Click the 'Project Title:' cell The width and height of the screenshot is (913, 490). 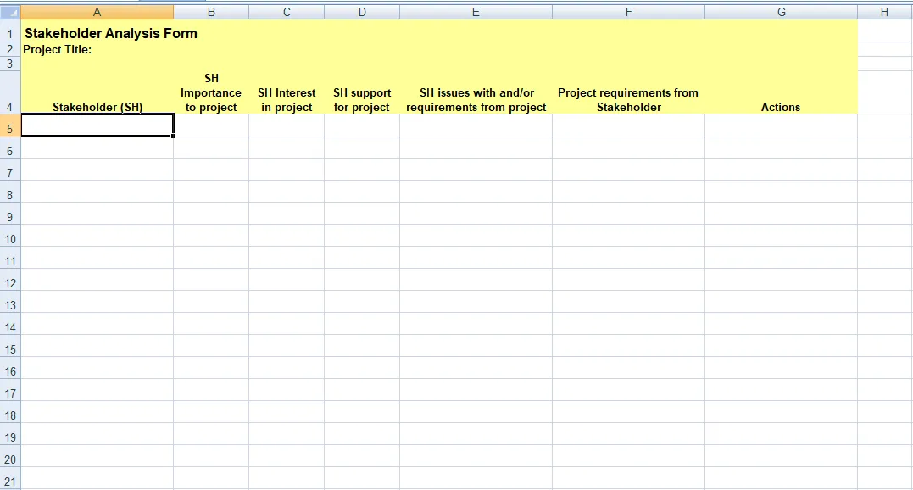[97, 49]
